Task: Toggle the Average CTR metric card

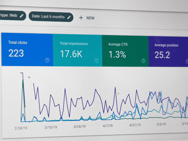Action: click(125, 51)
